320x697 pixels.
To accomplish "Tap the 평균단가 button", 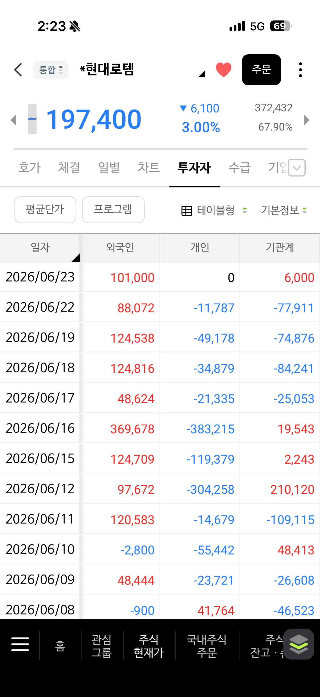I will point(45,210).
